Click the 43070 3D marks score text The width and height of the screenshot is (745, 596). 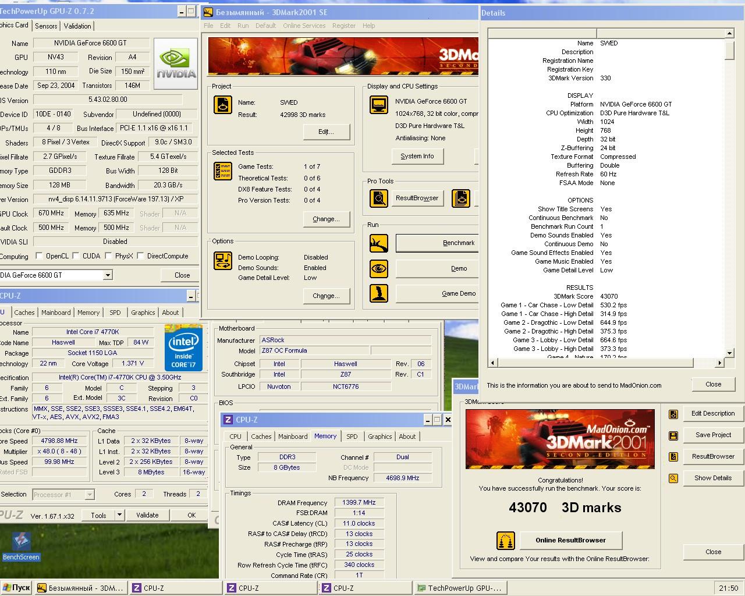point(565,508)
